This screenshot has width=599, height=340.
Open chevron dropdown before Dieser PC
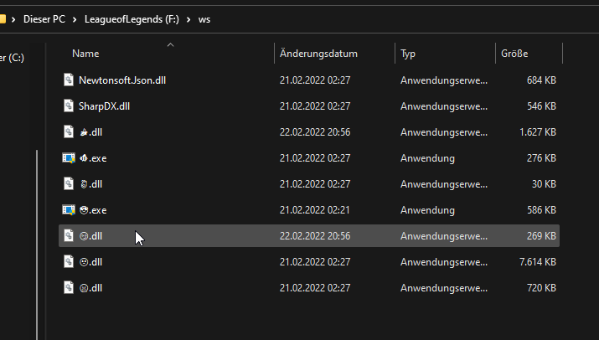tap(13, 19)
